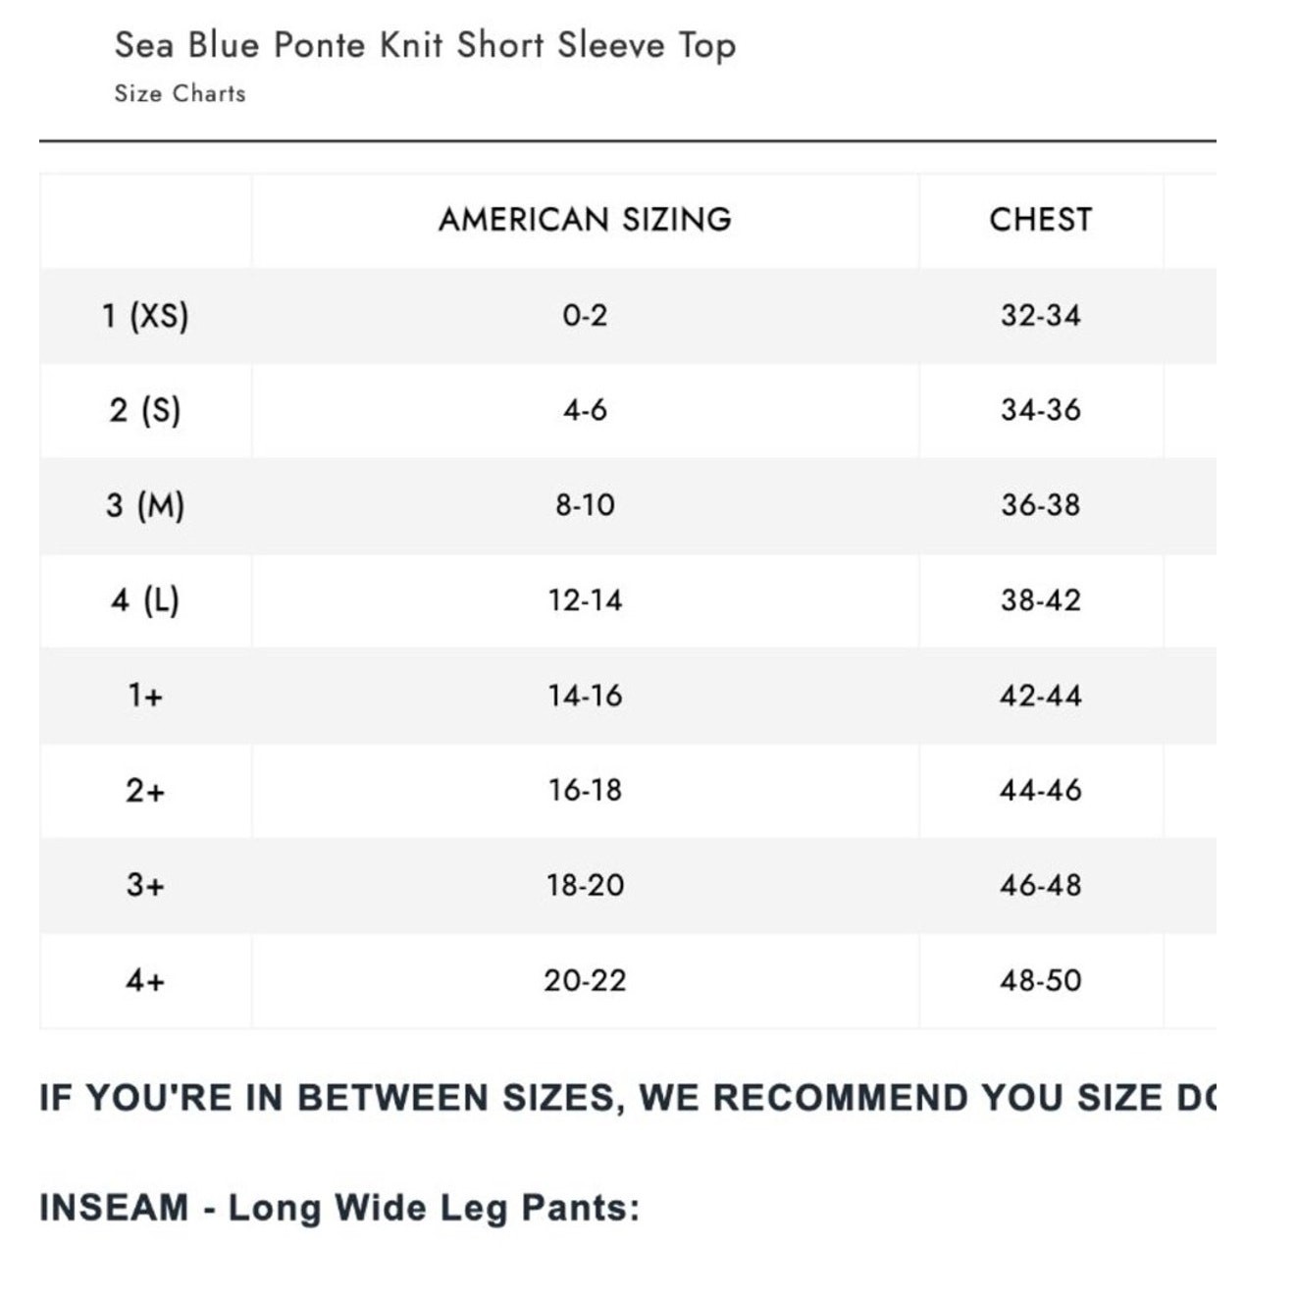The width and height of the screenshot is (1297, 1297).
Task: Click the 4+ size row label
Action: point(145,980)
